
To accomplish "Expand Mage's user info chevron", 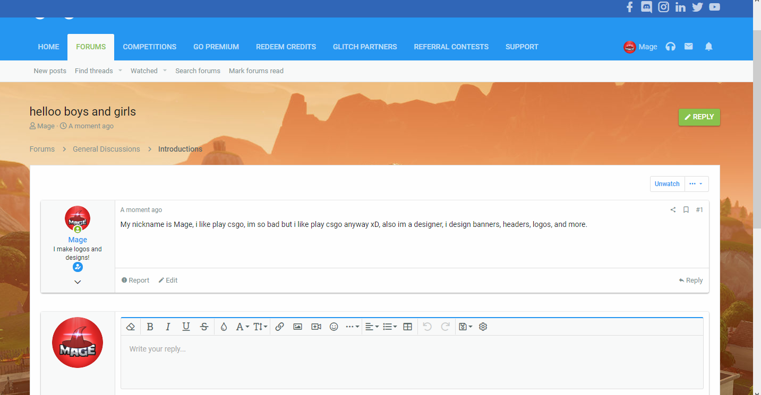I will 78,282.
